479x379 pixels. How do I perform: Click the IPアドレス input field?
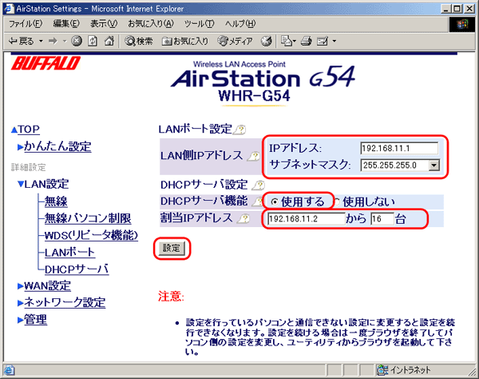[x=399, y=149]
